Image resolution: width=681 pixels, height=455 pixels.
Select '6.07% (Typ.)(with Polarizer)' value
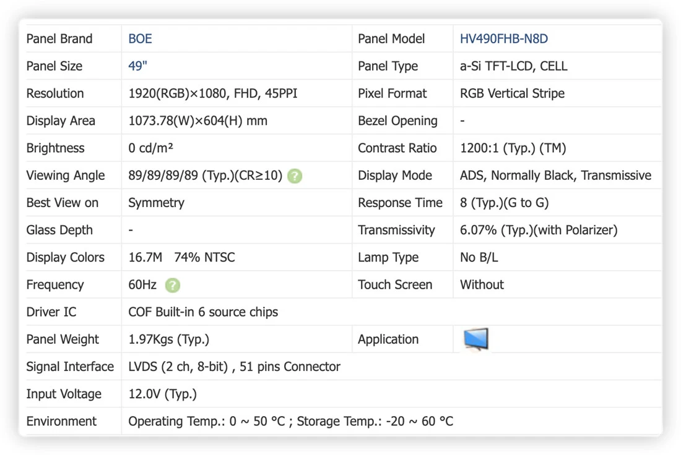coord(539,230)
